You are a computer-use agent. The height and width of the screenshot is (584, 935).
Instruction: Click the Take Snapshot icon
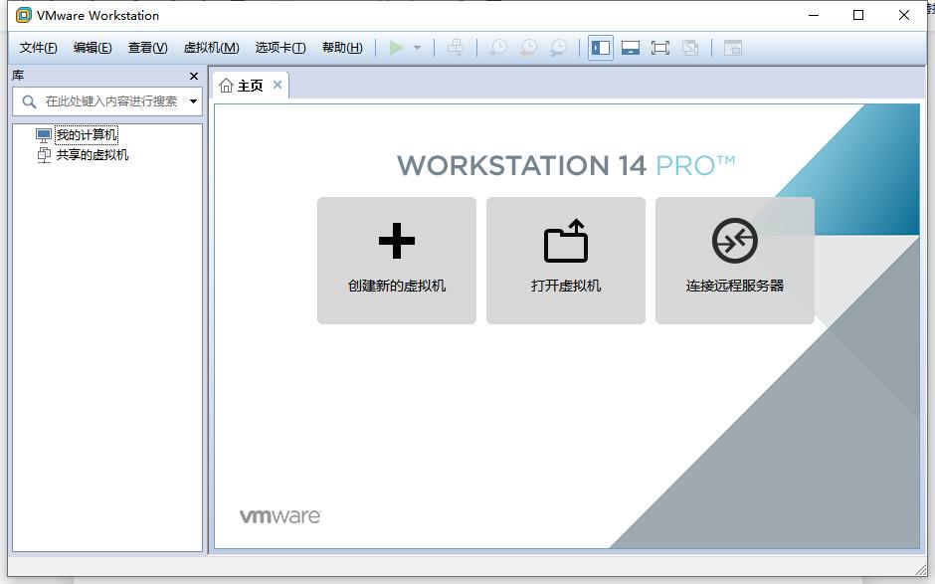pyautogui.click(x=496, y=47)
